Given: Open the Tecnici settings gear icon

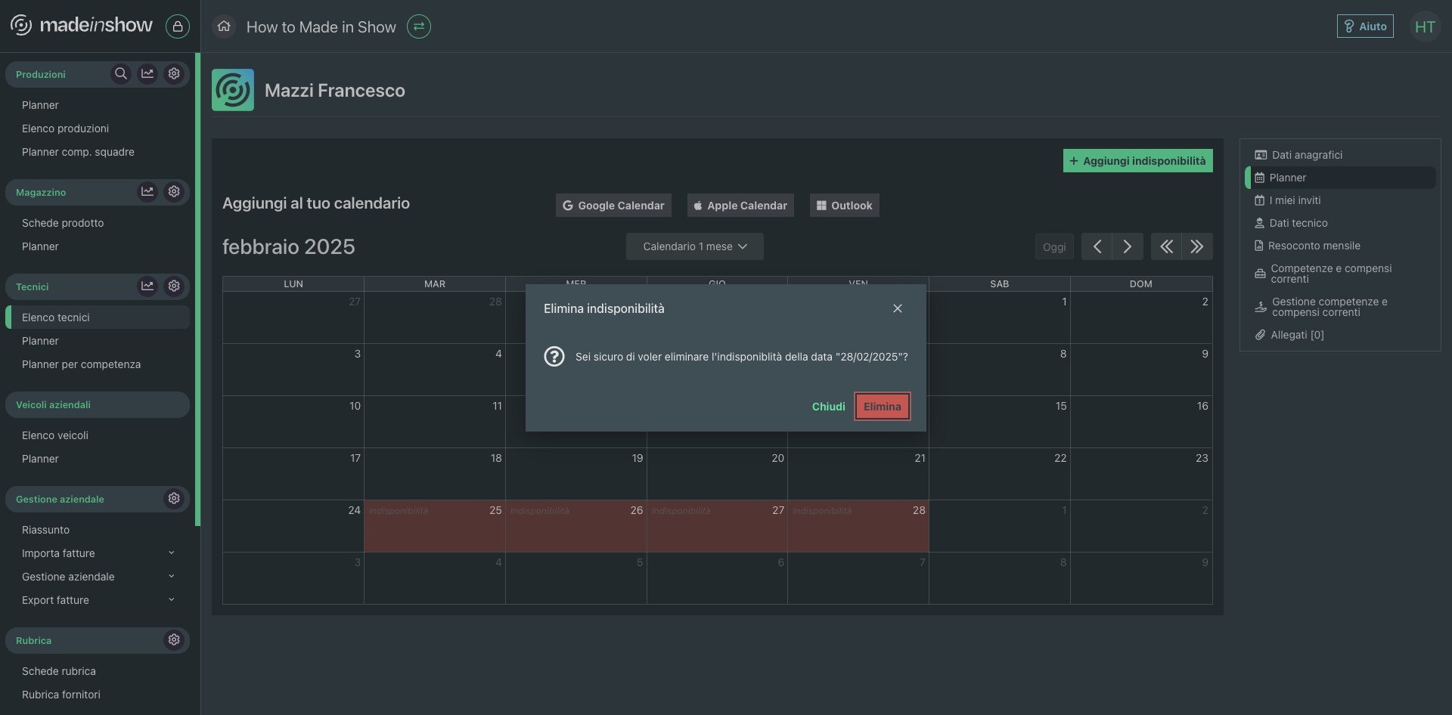Looking at the screenshot, I should tap(174, 286).
